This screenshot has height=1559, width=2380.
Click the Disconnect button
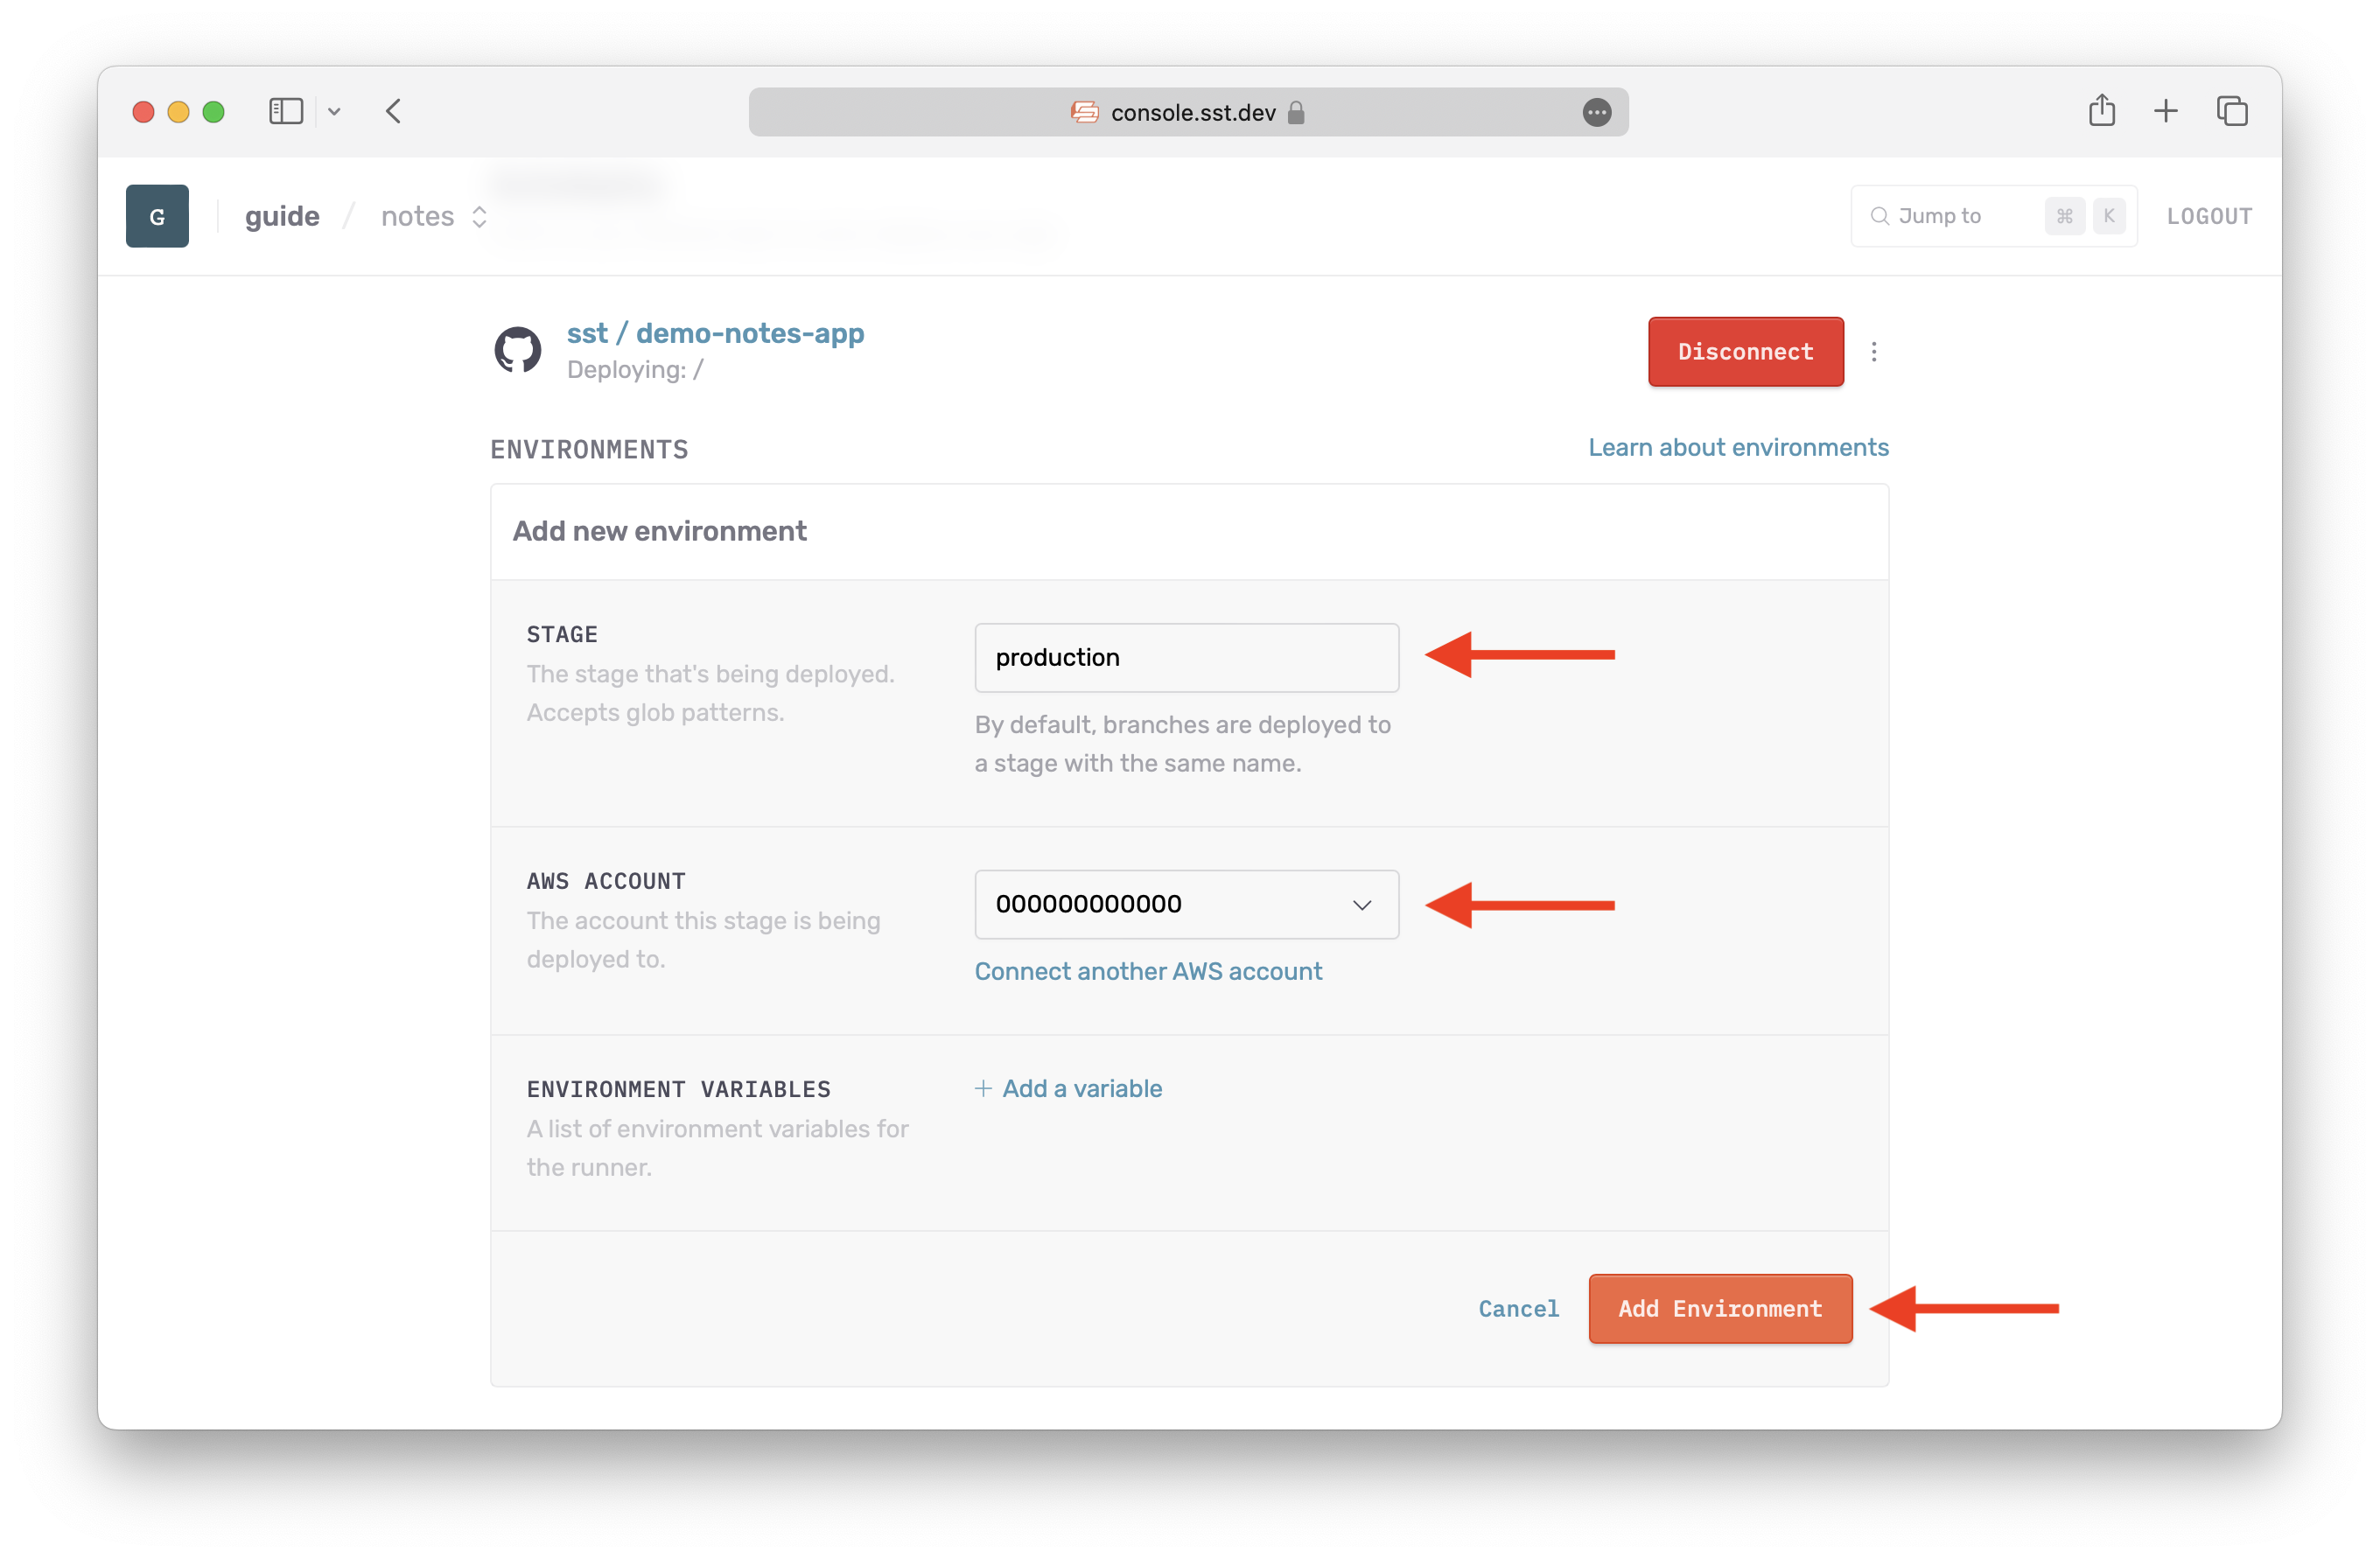click(x=1741, y=350)
